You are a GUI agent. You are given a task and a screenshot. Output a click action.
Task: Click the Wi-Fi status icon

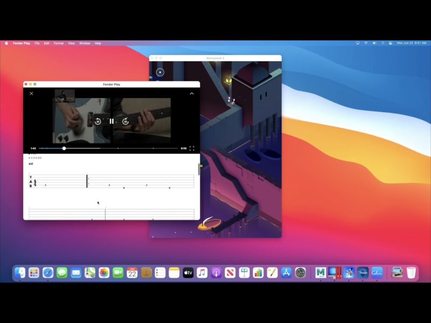(366, 43)
